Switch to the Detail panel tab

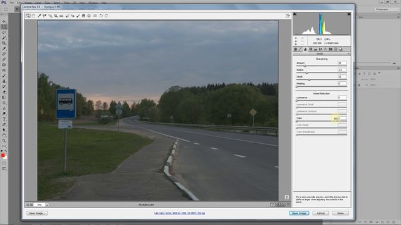point(305,49)
